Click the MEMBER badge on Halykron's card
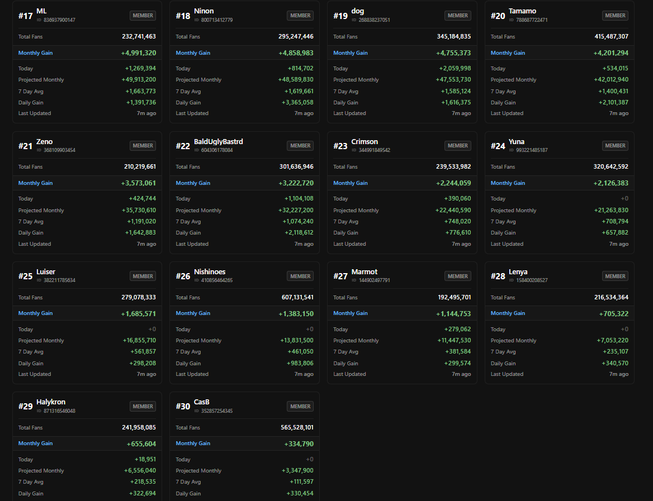This screenshot has height=501, width=653. pyautogui.click(x=143, y=407)
